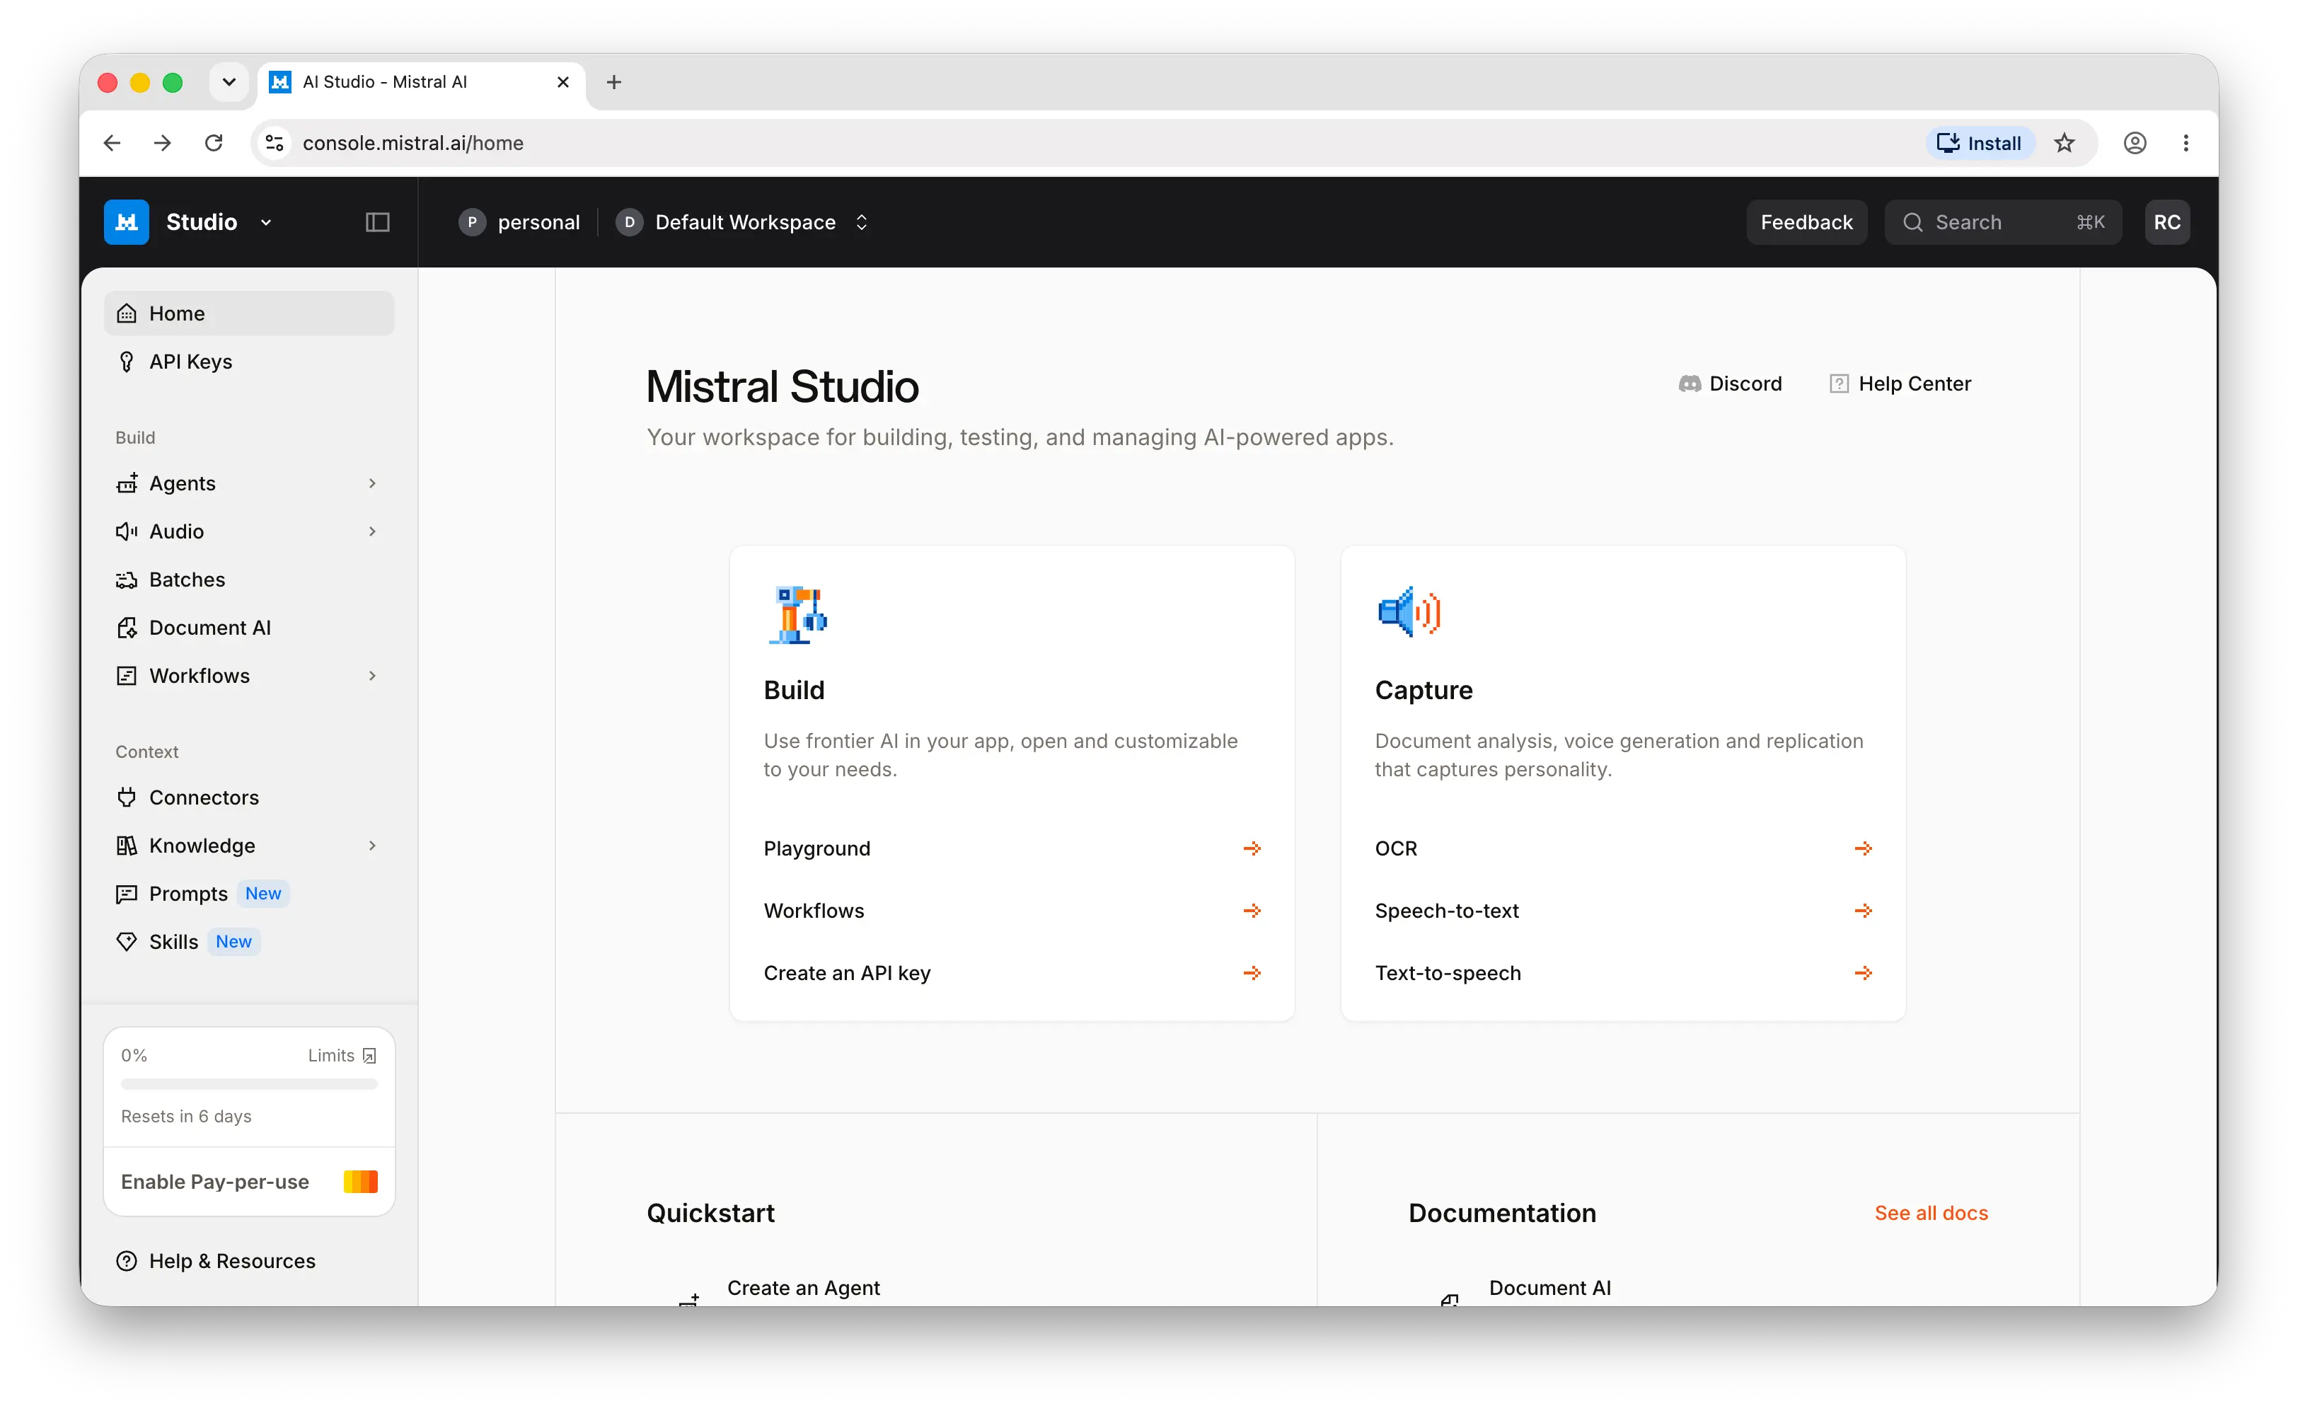Open Skills in the sidebar

pos(249,942)
